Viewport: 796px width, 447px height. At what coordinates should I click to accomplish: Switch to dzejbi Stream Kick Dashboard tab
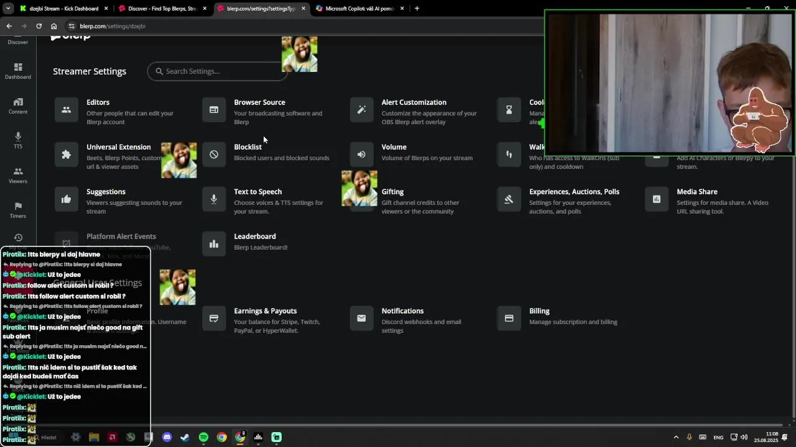tap(63, 9)
